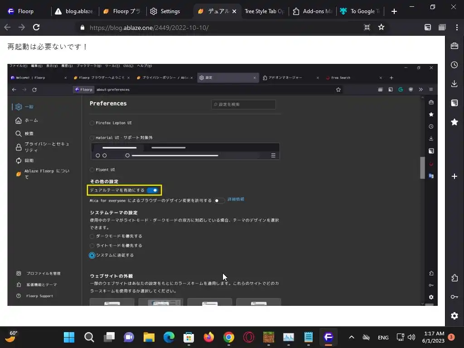Bookmark this page with the address bar star
The height and width of the screenshot is (348, 464).
click(x=381, y=27)
